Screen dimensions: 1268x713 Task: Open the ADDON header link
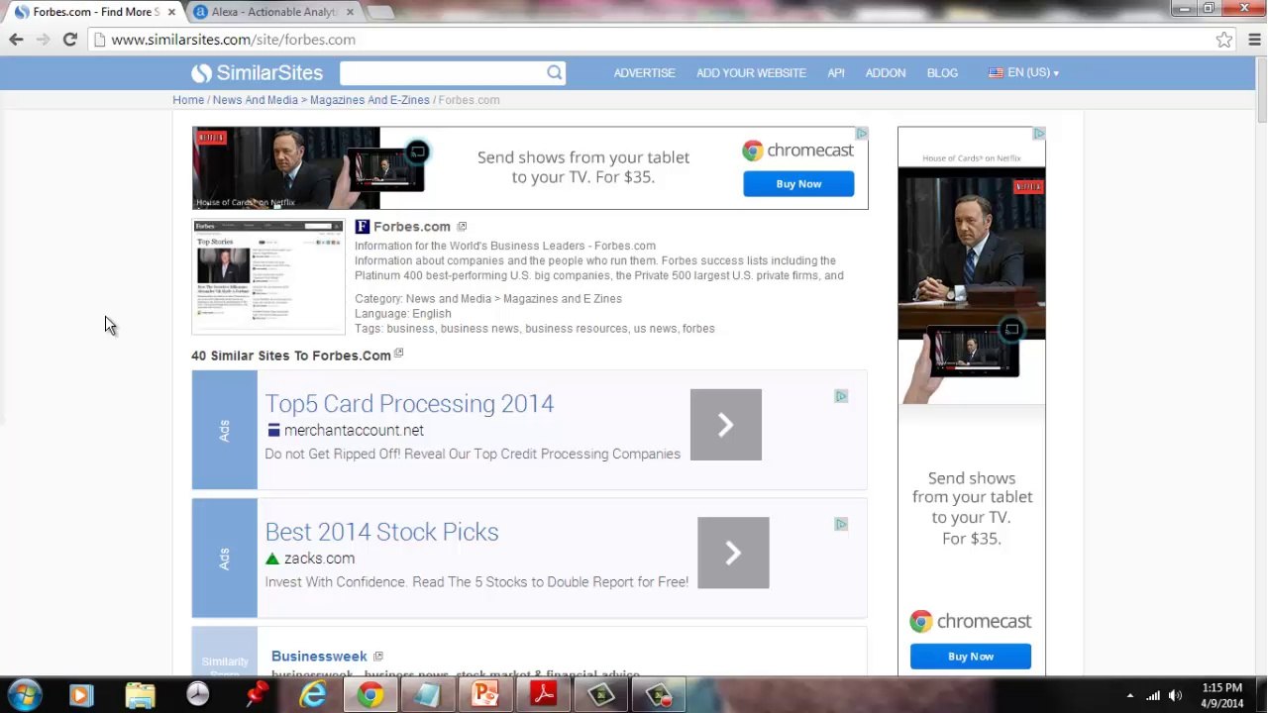click(886, 72)
